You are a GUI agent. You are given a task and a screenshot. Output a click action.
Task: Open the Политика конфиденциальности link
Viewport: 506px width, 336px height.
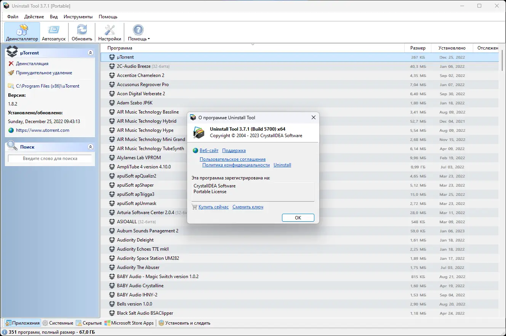pos(236,165)
